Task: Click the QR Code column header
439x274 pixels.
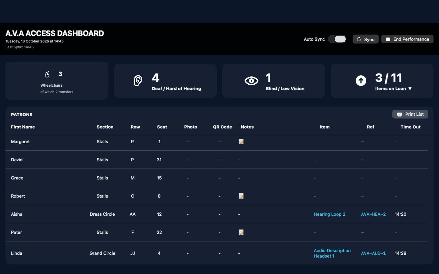Action: tap(223, 127)
